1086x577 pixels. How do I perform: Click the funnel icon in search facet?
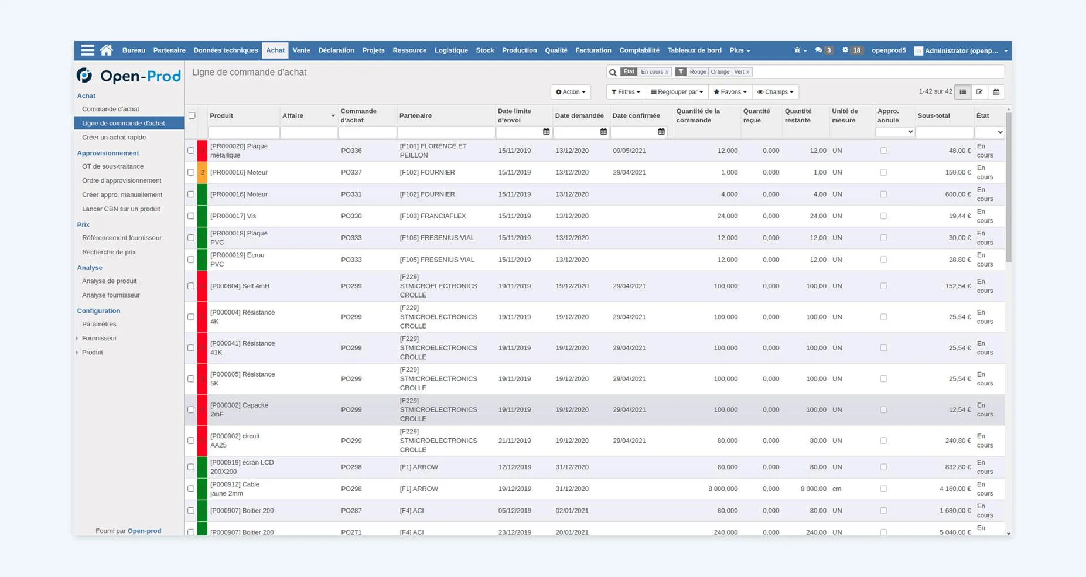click(681, 72)
